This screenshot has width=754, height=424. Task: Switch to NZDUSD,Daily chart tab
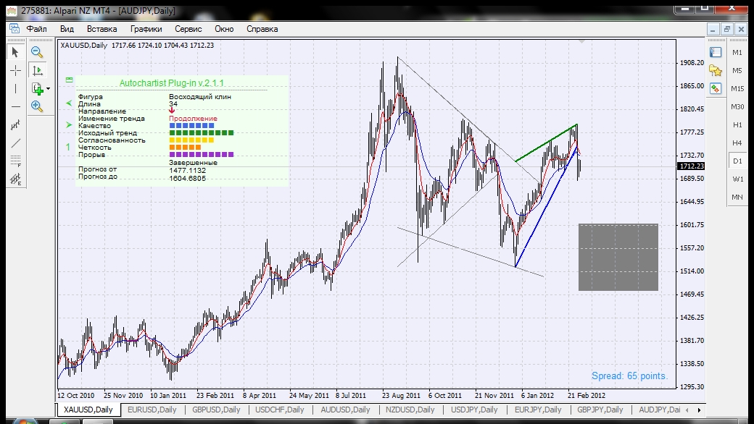click(410, 410)
